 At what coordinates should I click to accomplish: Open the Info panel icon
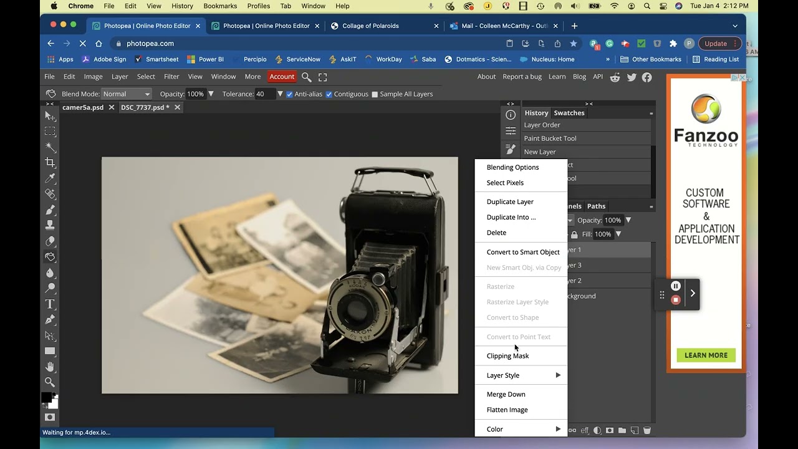[511, 115]
